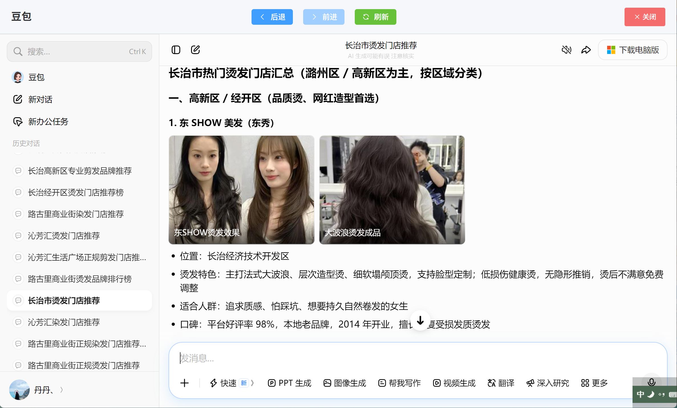Open 图像生成 tool

click(x=344, y=383)
